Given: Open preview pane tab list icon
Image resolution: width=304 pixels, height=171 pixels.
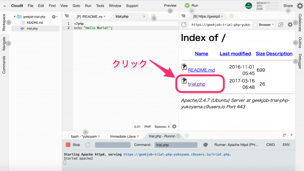Looking at the screenshot, I should tap(183, 16).
